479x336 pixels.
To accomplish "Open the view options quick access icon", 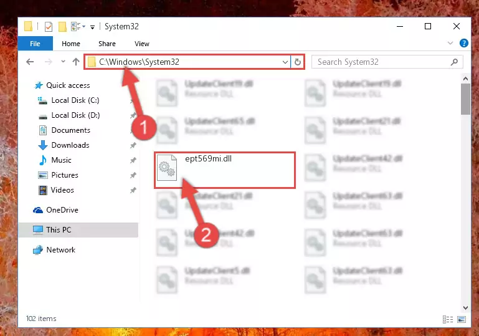I will [78, 27].
